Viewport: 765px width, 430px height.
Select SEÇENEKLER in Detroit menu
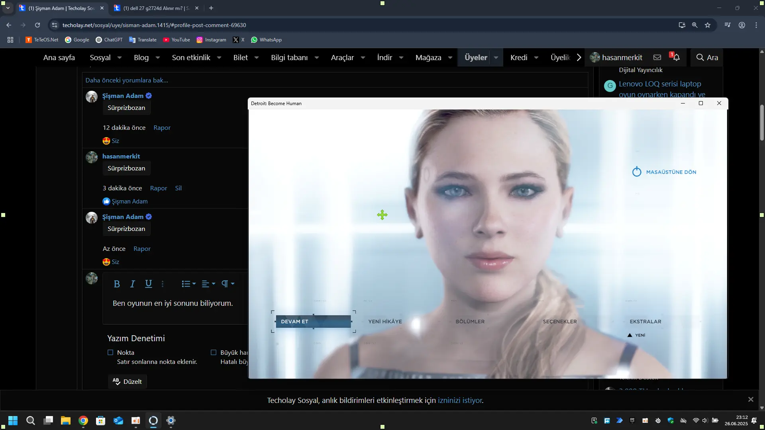pyautogui.click(x=560, y=322)
